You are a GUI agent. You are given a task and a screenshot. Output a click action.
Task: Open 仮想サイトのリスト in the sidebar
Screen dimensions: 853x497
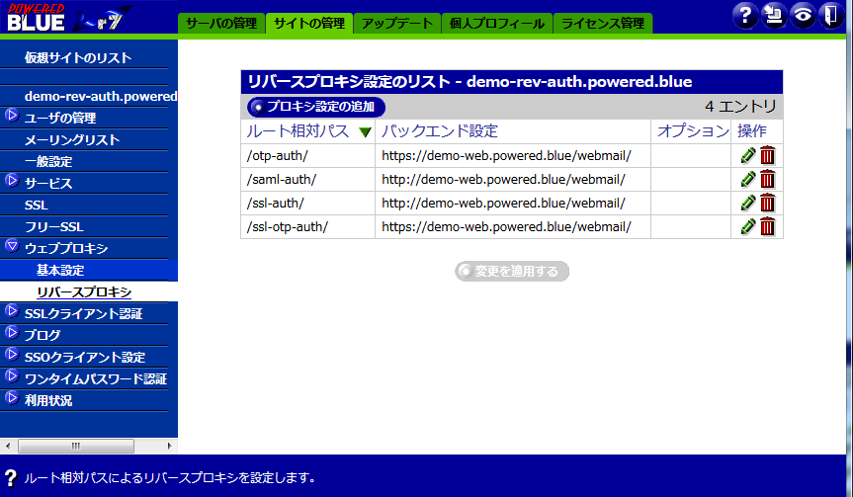[x=78, y=57]
